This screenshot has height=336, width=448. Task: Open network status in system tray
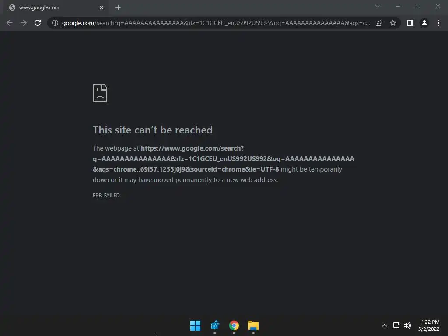[396, 325]
